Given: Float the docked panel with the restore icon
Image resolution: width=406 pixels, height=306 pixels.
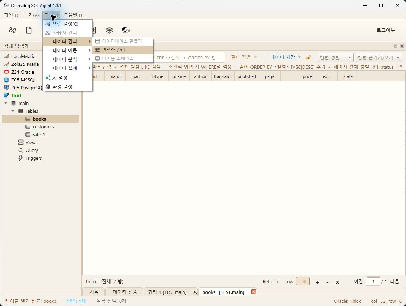Looking at the screenshot, I should pos(395,46).
